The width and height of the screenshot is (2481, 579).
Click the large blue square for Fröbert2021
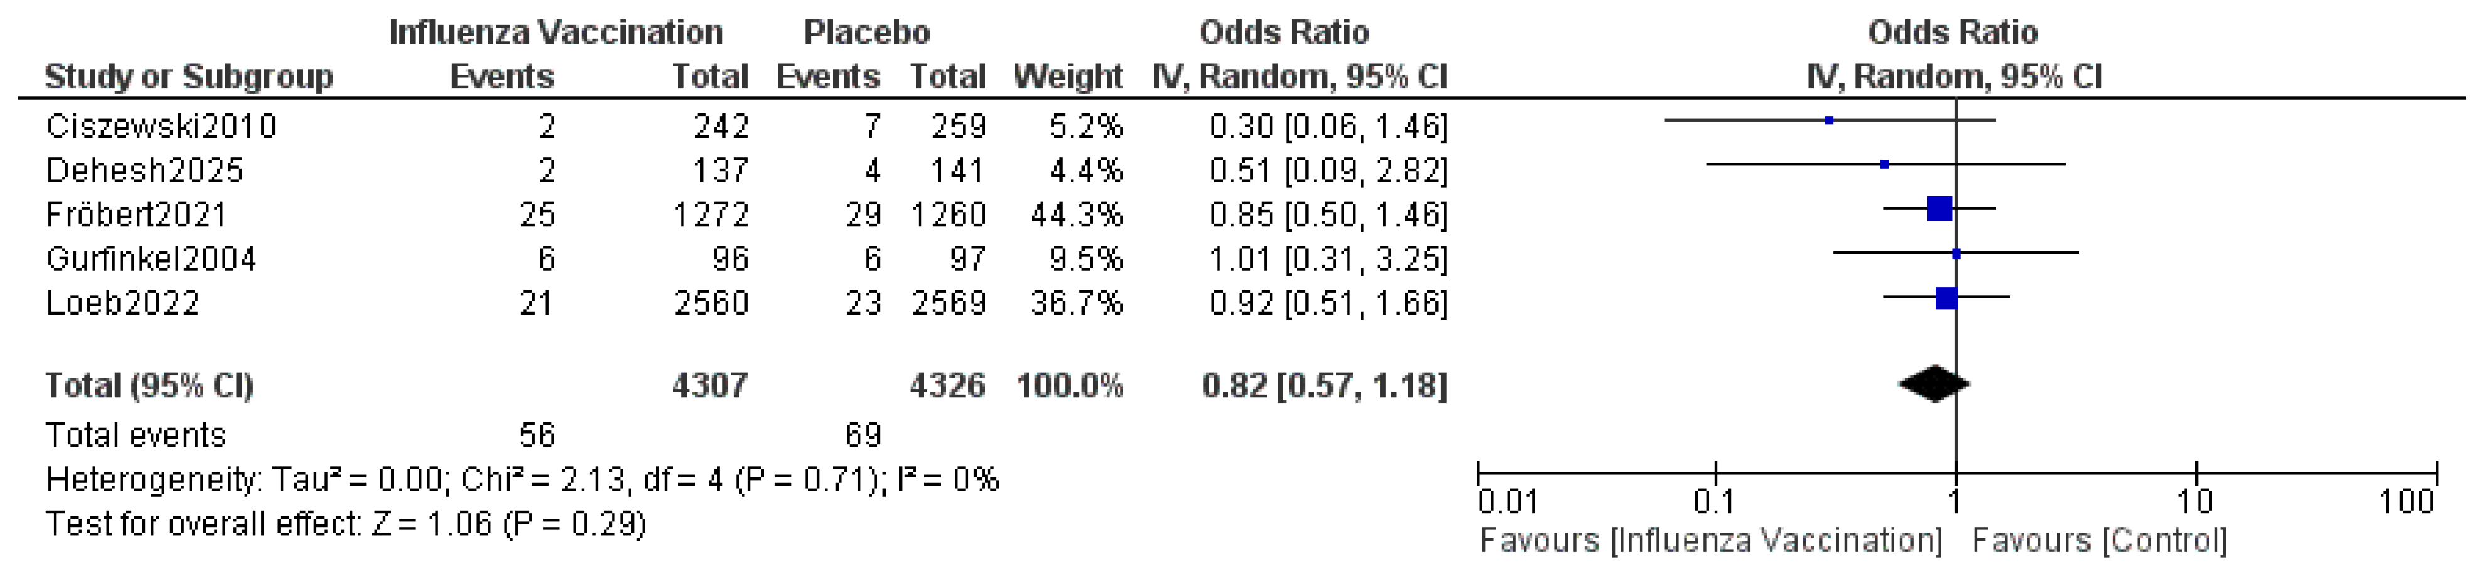coord(1939,208)
